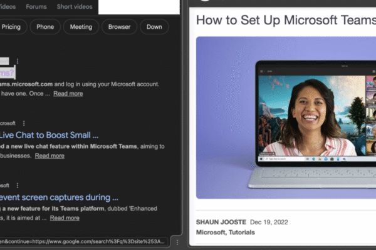This screenshot has width=376, height=250.
Task: Click article title How to Set Up Microsoft Teams
Action: (286, 20)
